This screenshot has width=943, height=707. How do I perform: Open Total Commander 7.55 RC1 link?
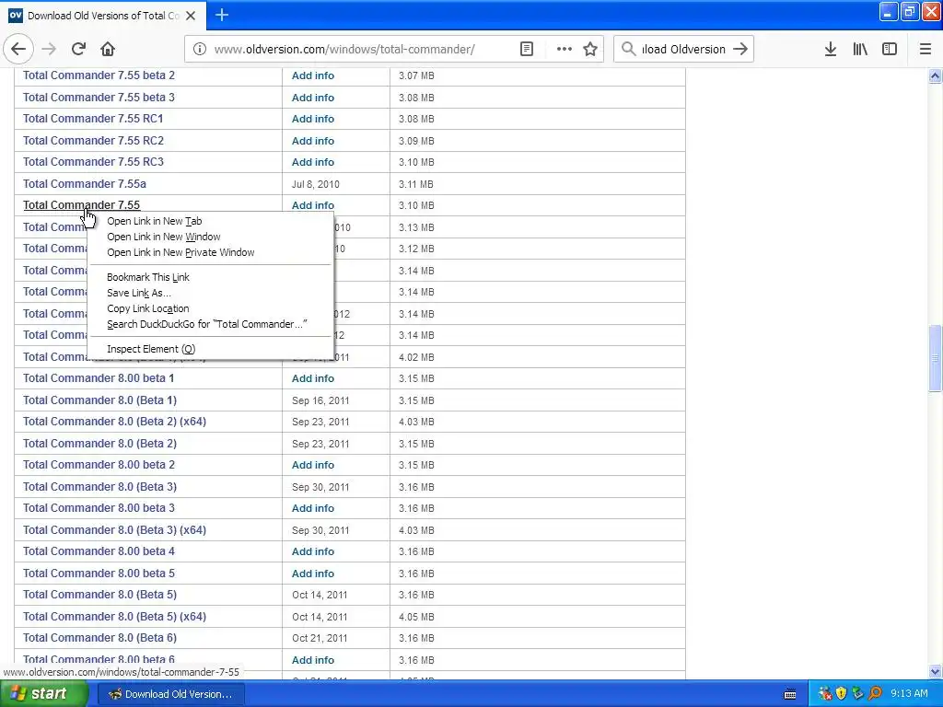pos(93,119)
